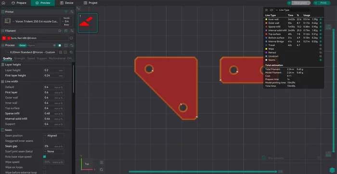Click the G-code view icon in legend

pos(272,10)
